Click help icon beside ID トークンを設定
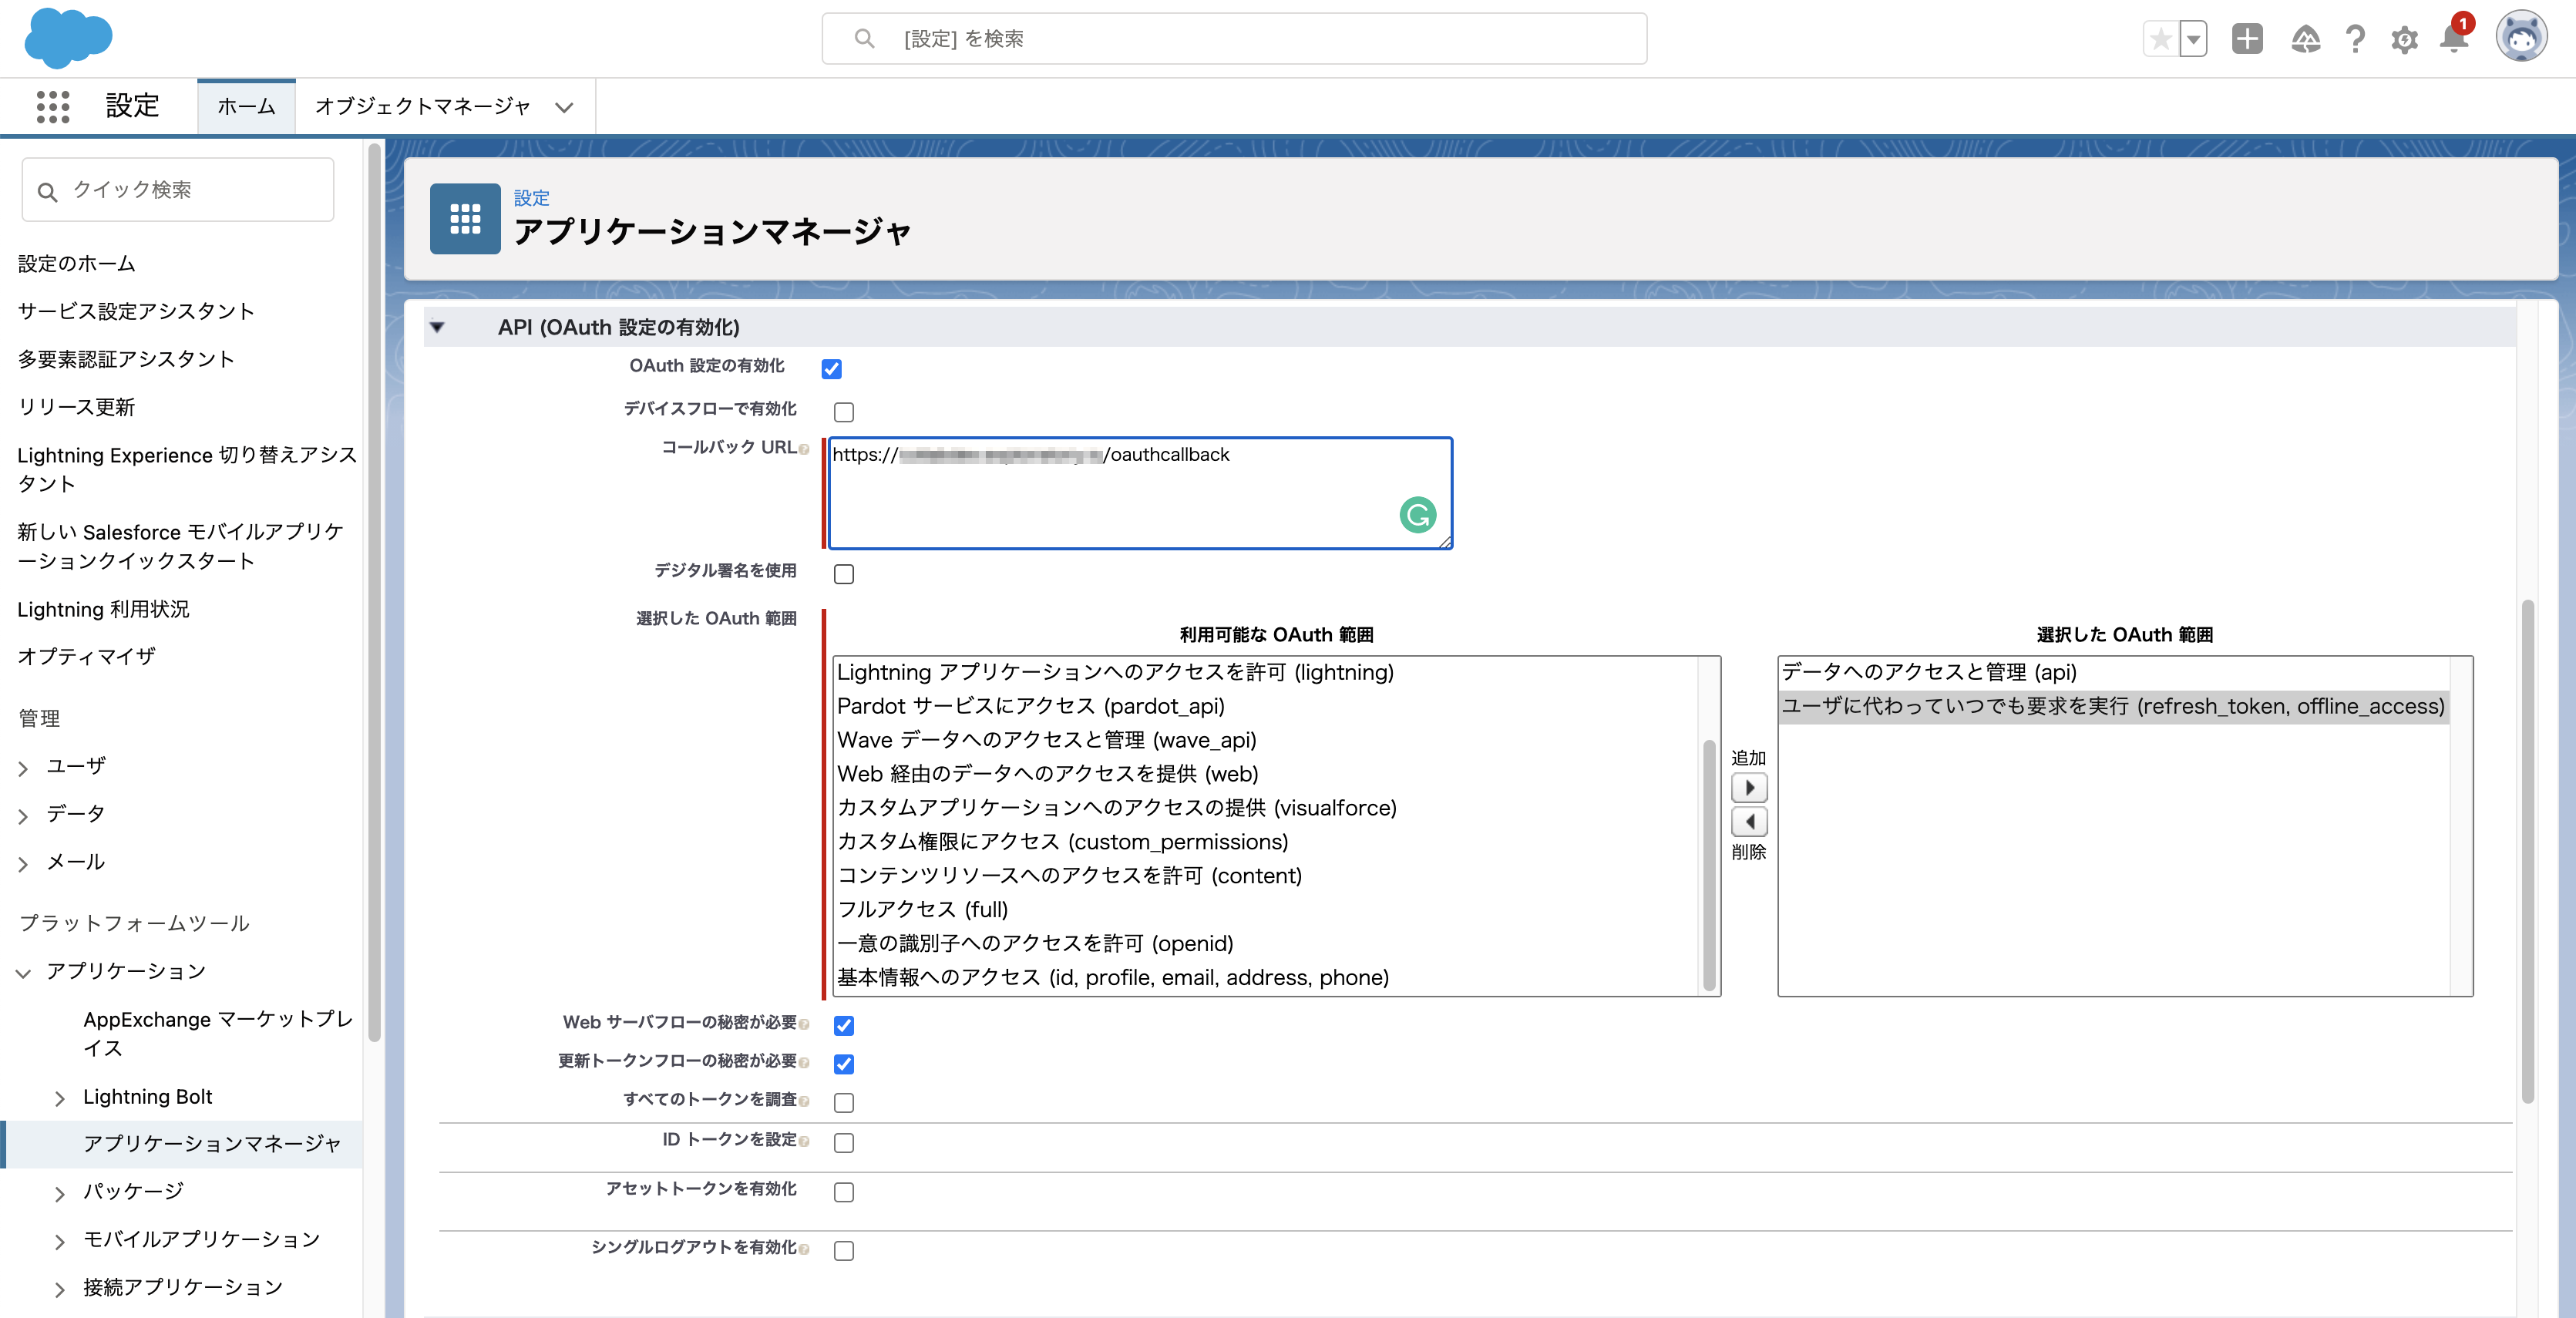Image resolution: width=2576 pixels, height=1318 pixels. [x=804, y=1142]
